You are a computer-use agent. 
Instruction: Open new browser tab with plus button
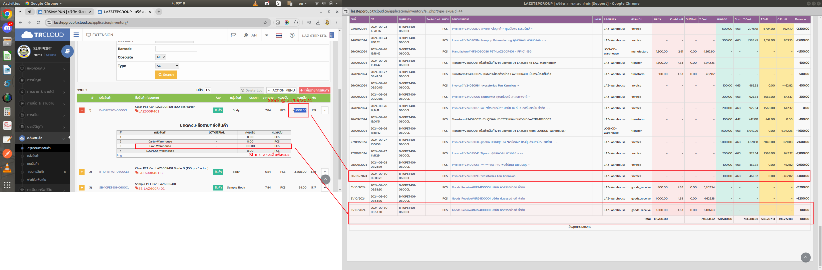point(159,12)
